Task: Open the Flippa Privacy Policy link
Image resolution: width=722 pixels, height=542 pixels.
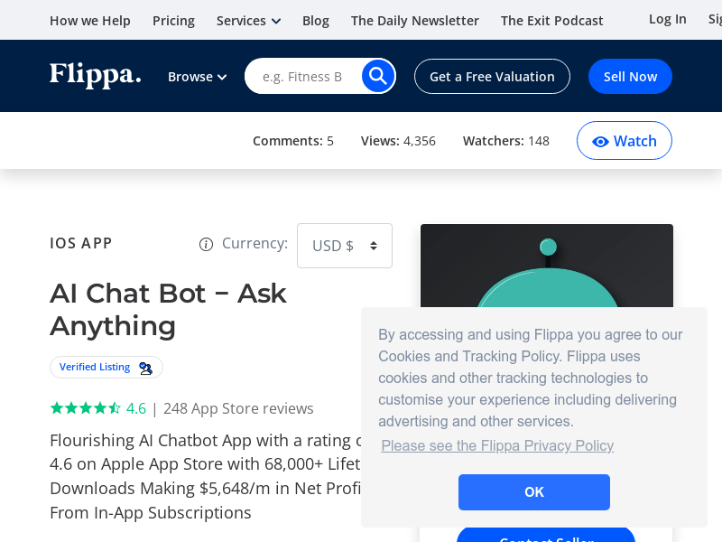Action: point(497,445)
